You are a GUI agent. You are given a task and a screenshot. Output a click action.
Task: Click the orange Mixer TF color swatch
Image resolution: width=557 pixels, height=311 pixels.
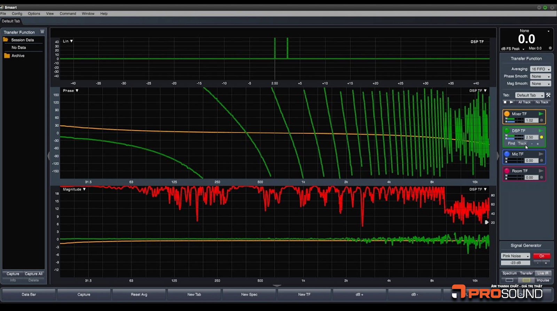pos(507,114)
